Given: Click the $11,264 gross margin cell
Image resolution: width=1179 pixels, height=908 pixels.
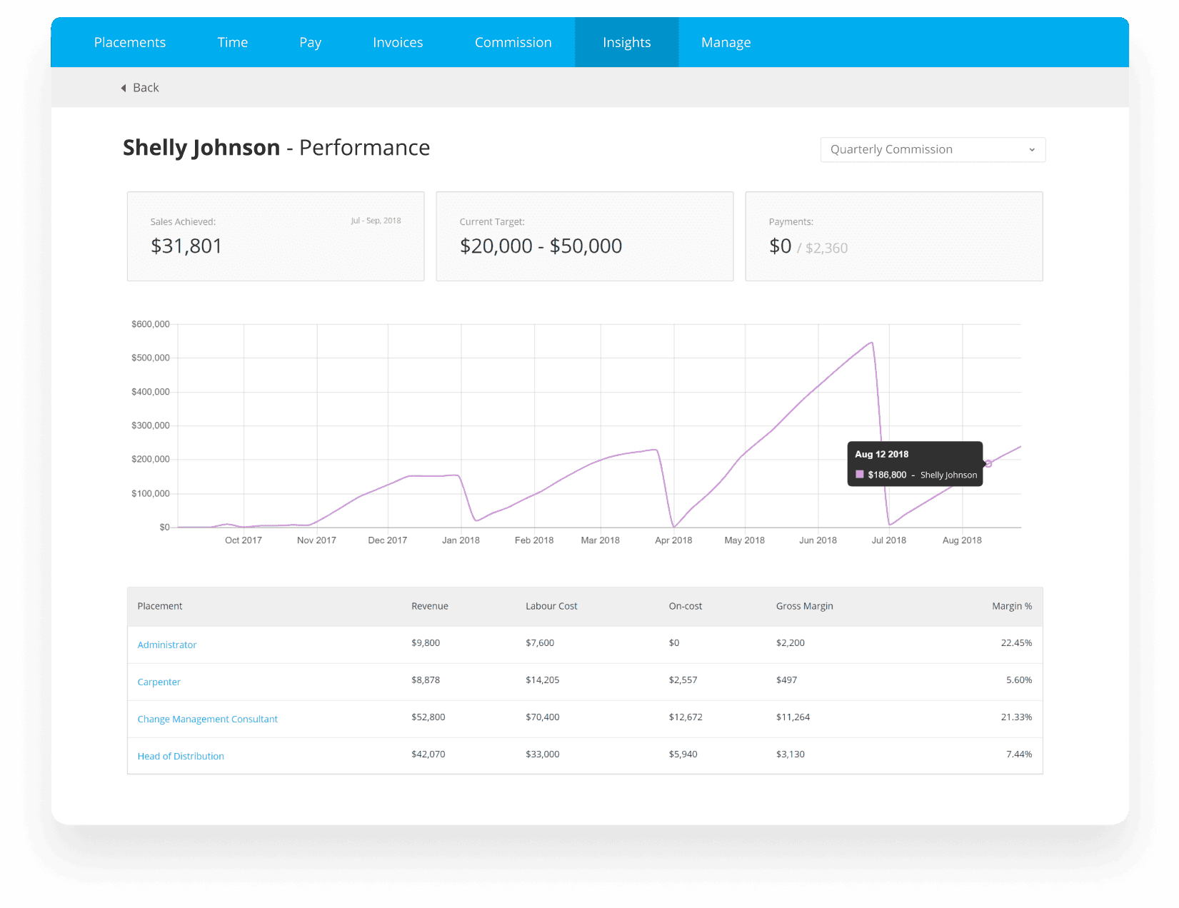Looking at the screenshot, I should point(793,717).
